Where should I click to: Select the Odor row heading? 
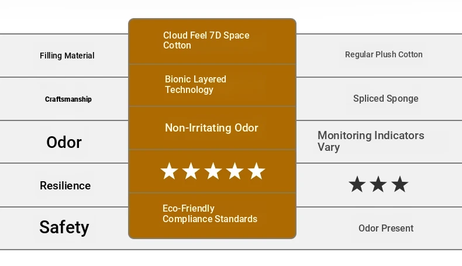point(64,142)
